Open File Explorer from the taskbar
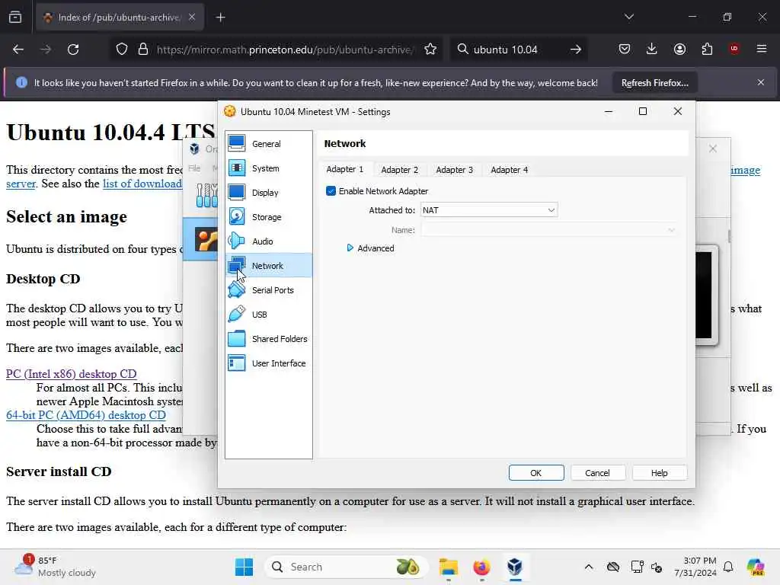The height and width of the screenshot is (585, 780). click(x=448, y=567)
